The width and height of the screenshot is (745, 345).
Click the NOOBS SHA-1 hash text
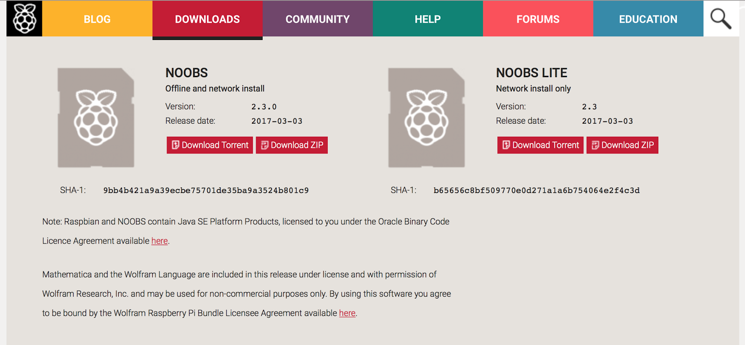pos(206,190)
